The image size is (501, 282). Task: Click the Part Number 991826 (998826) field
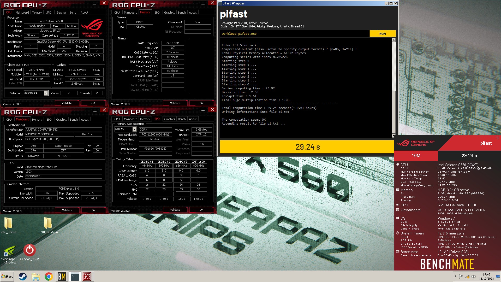[155, 149]
